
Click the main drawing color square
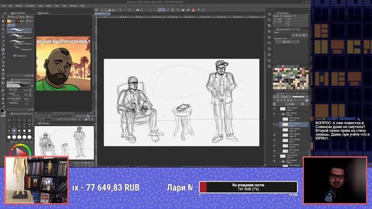click(2, 111)
